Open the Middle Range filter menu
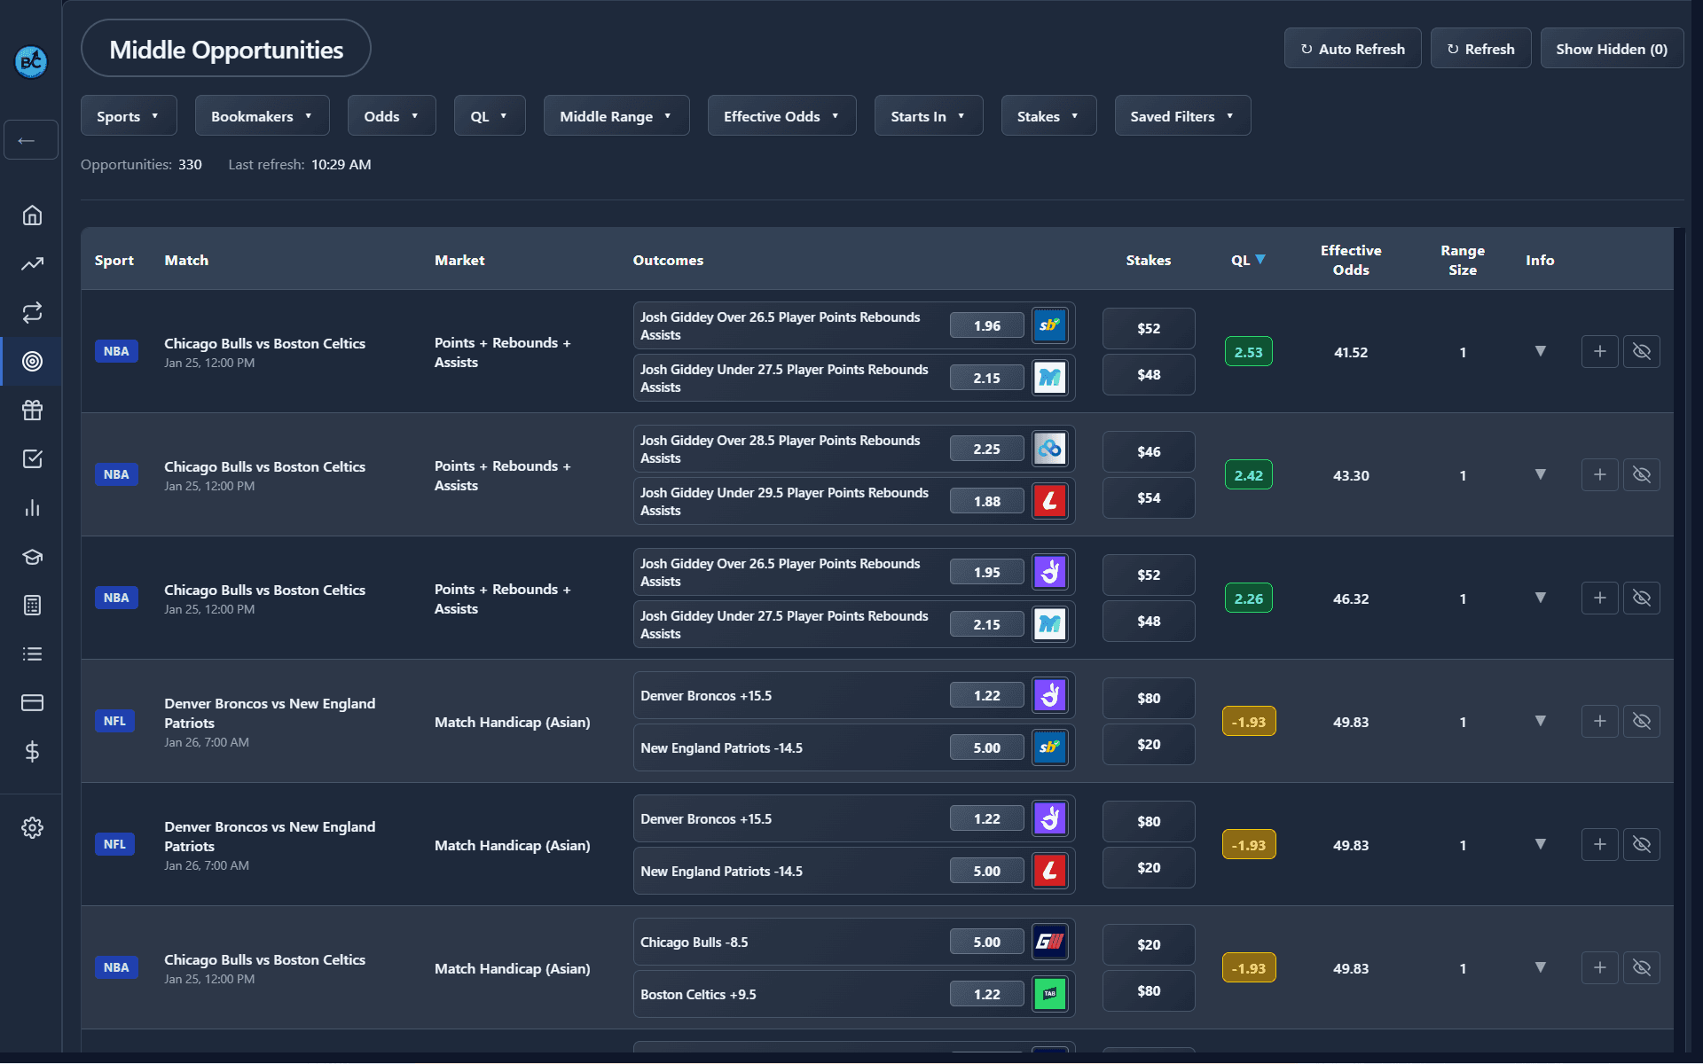 tap(616, 116)
